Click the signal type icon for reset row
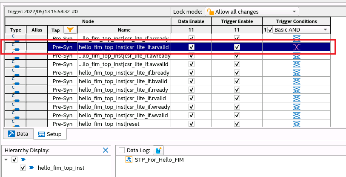346x177 pixels. tap(15, 124)
